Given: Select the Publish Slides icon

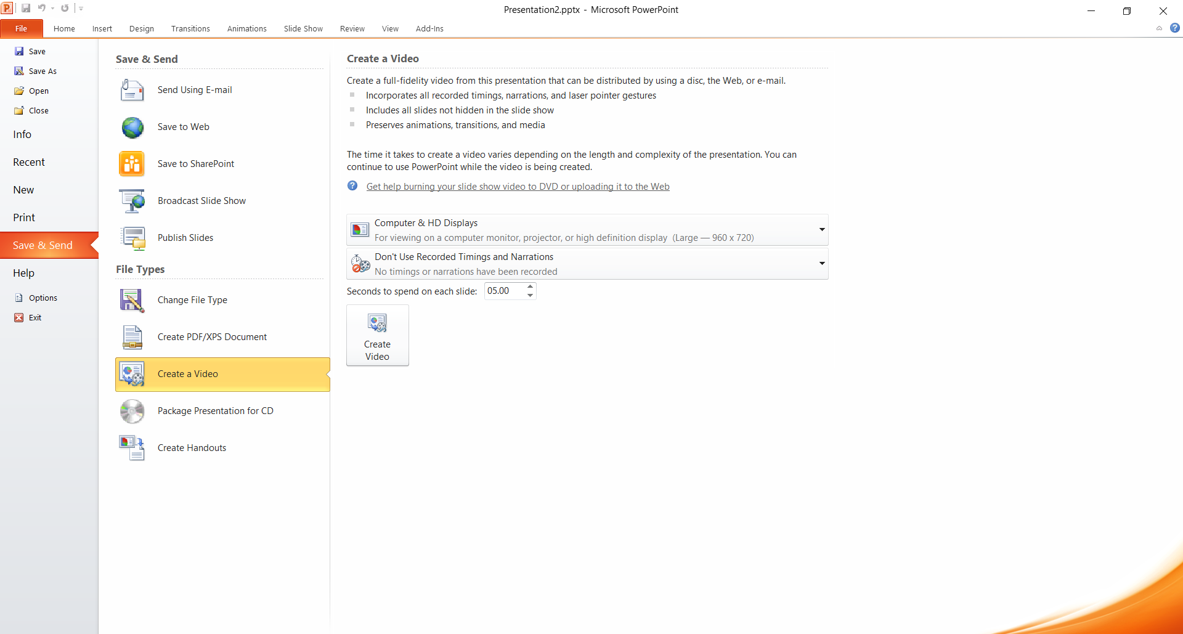Looking at the screenshot, I should coord(132,238).
